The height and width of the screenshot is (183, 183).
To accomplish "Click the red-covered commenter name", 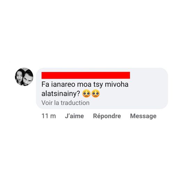I will coord(86,75).
